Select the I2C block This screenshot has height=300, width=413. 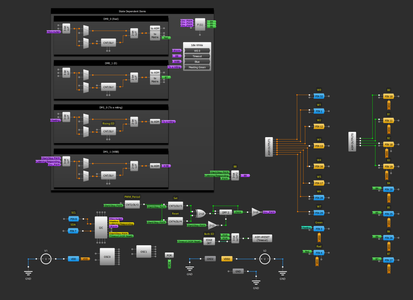[x=101, y=228]
